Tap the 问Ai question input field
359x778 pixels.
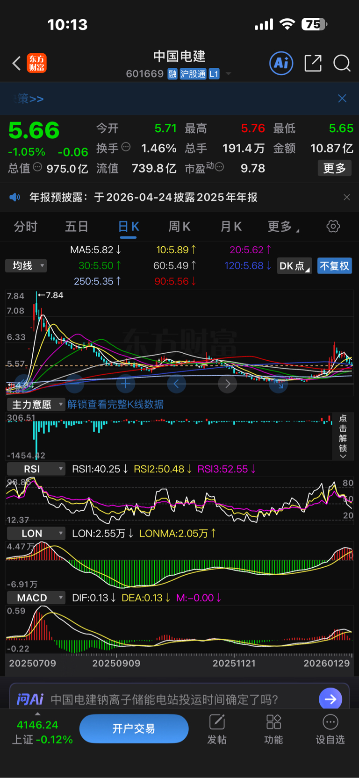click(x=165, y=699)
